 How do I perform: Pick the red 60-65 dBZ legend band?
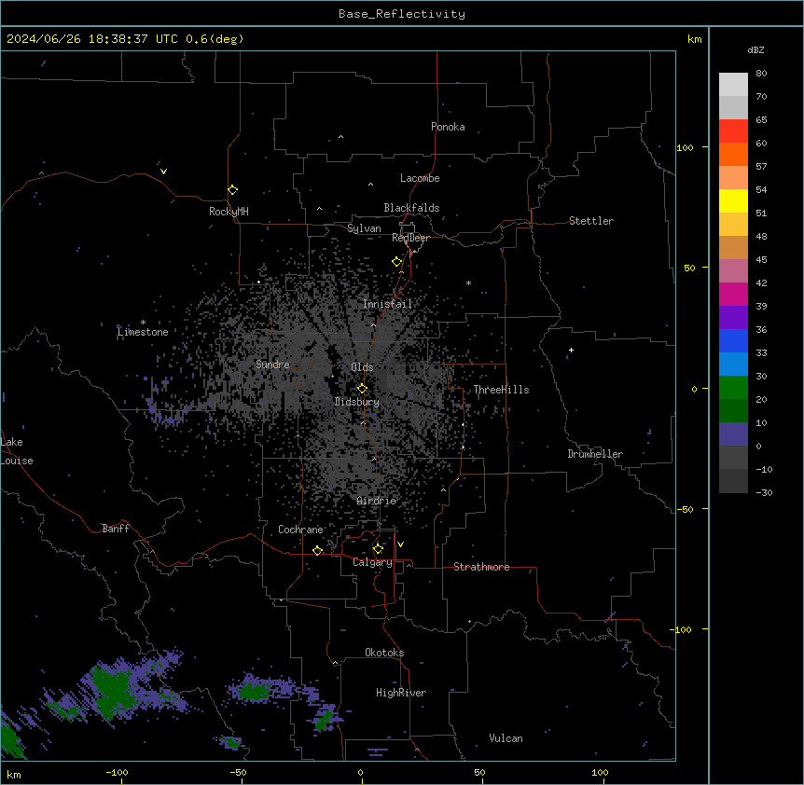pos(733,131)
